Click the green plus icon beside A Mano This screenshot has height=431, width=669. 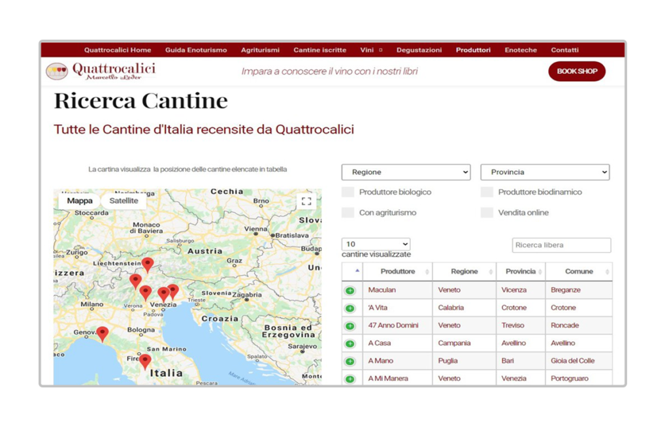[350, 361]
